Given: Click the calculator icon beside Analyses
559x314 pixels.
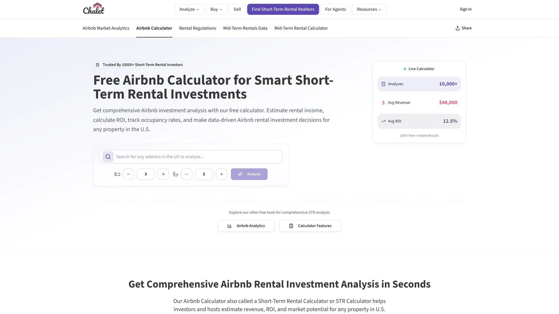Looking at the screenshot, I should click(383, 84).
